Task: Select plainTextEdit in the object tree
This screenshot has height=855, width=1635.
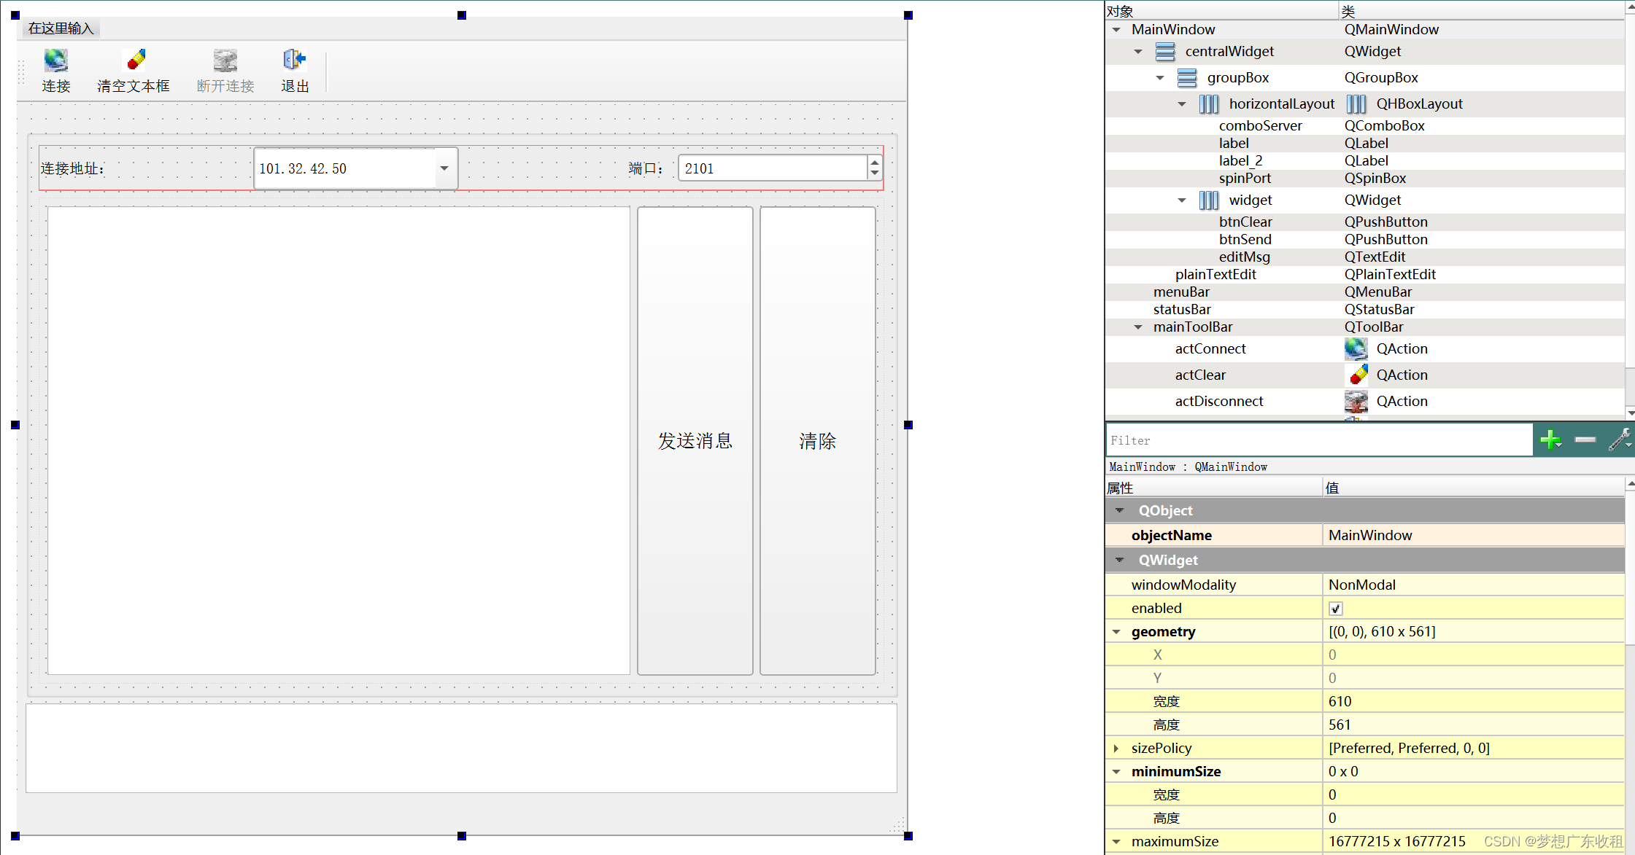Action: pyautogui.click(x=1215, y=275)
